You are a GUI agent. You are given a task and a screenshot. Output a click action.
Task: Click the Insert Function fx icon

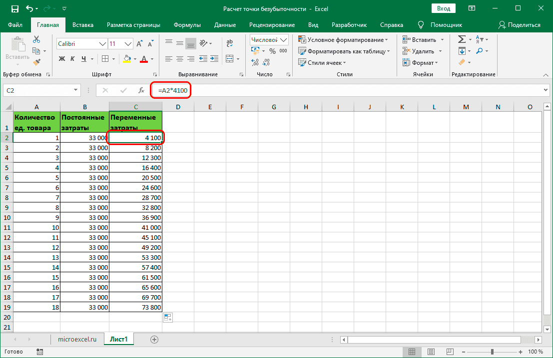tap(141, 90)
